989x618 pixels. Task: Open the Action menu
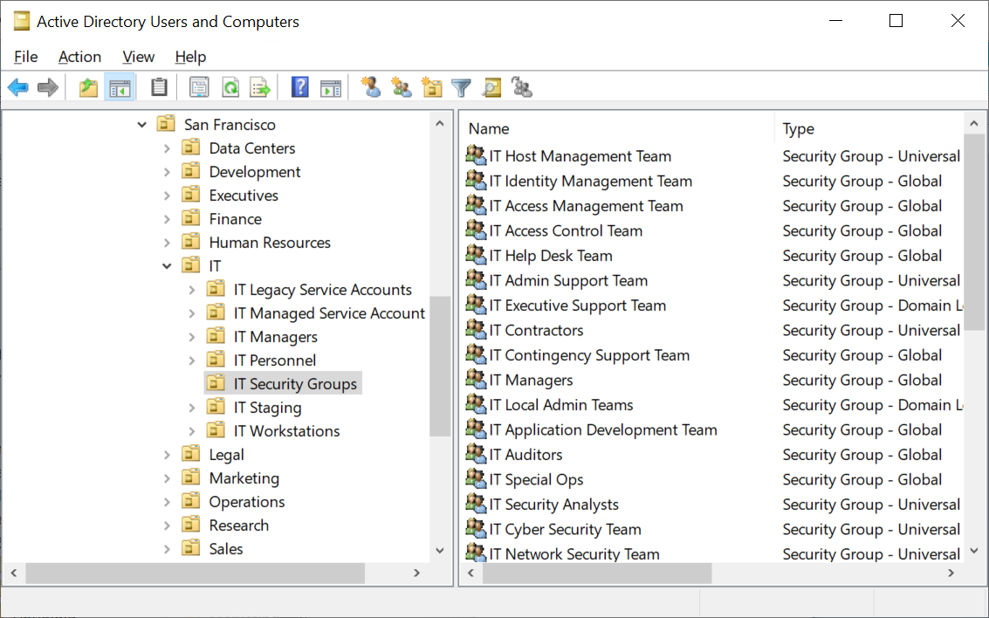[x=79, y=57]
